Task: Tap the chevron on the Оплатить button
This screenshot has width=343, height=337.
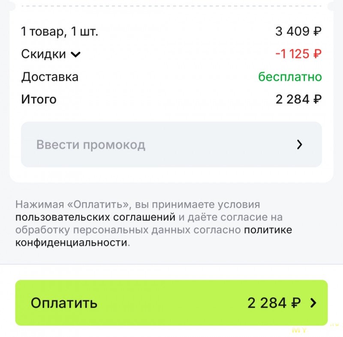Action: click(x=313, y=303)
